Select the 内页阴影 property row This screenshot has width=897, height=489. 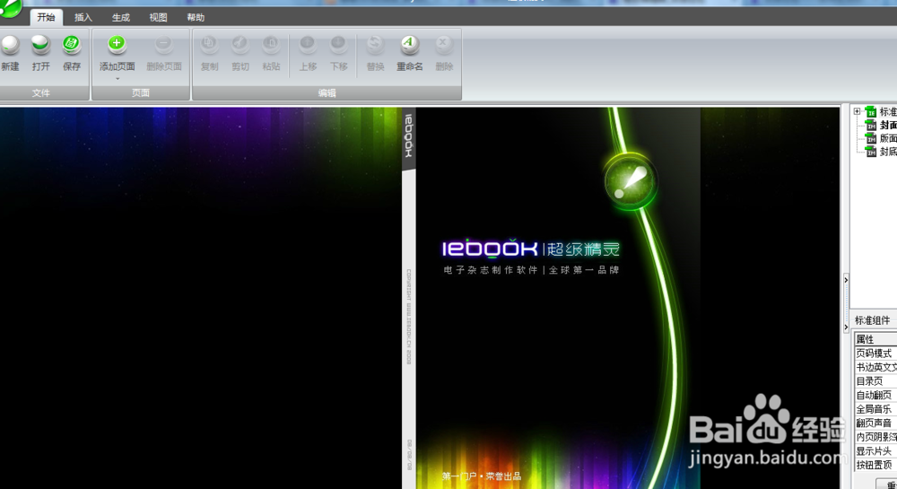coord(875,437)
